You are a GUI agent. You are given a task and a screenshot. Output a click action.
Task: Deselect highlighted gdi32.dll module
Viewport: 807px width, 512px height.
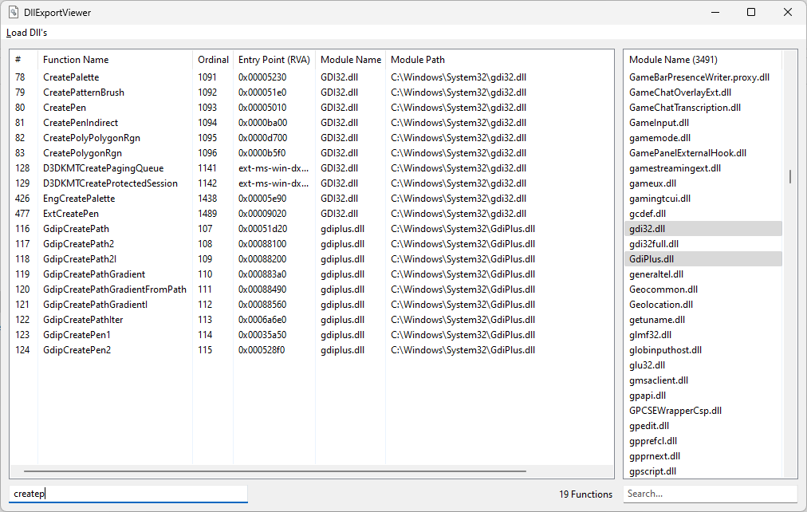[703, 228]
